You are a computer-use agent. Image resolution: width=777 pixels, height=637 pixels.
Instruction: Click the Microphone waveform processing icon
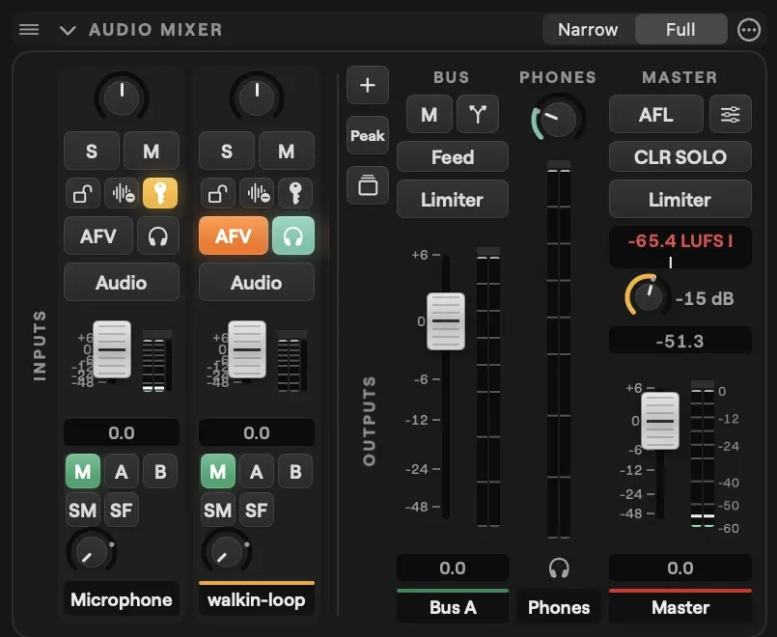tap(122, 193)
